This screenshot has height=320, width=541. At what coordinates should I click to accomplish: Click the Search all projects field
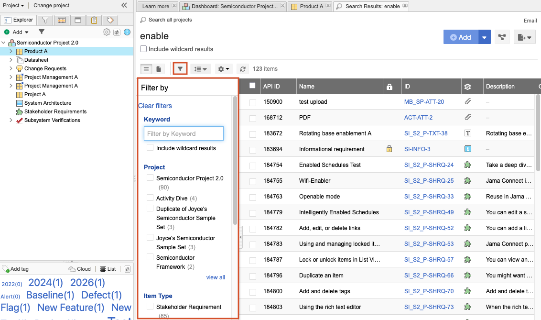170,20
